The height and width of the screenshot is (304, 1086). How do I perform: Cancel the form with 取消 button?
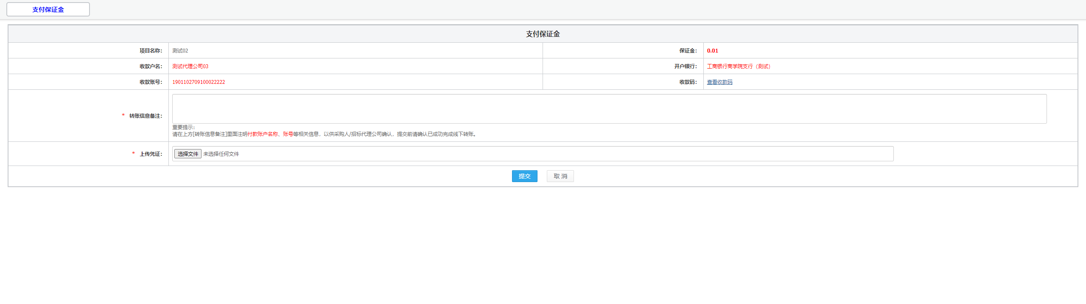(x=560, y=176)
